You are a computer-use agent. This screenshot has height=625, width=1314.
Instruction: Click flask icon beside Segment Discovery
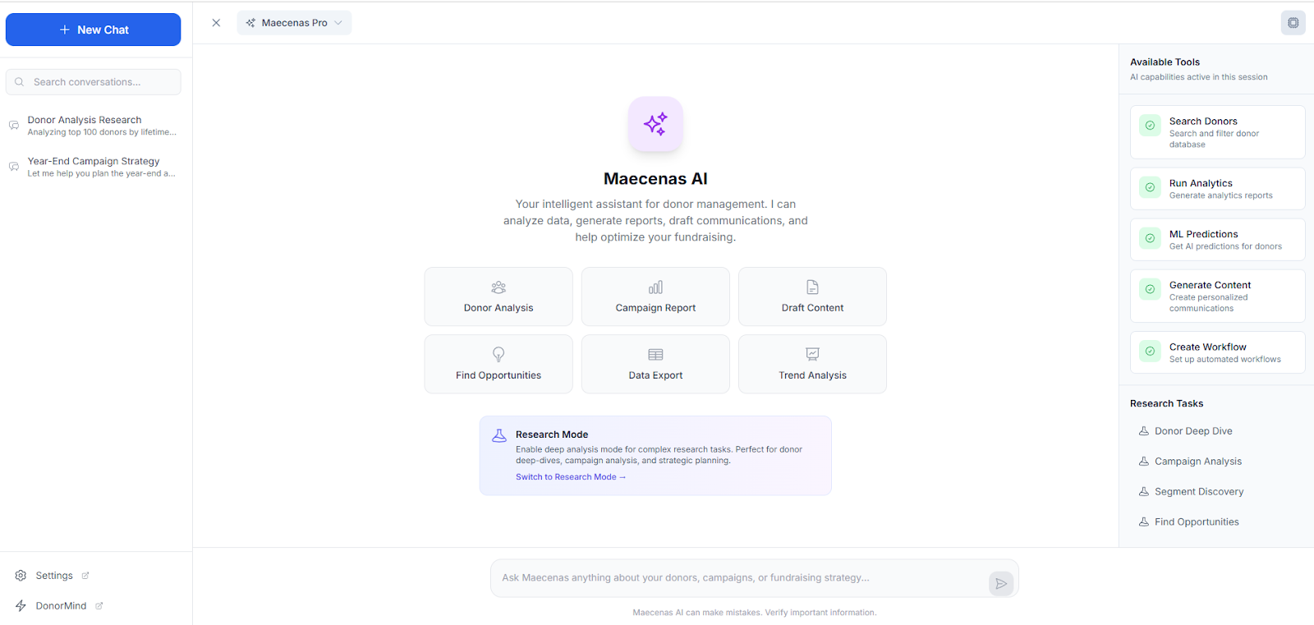point(1143,492)
